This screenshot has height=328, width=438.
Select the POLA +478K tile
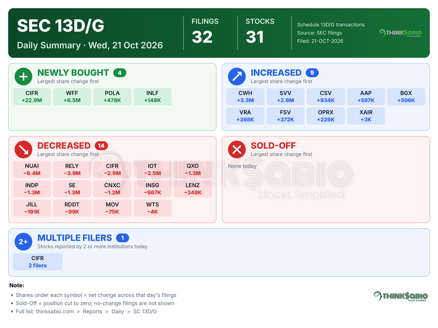pyautogui.click(x=112, y=97)
